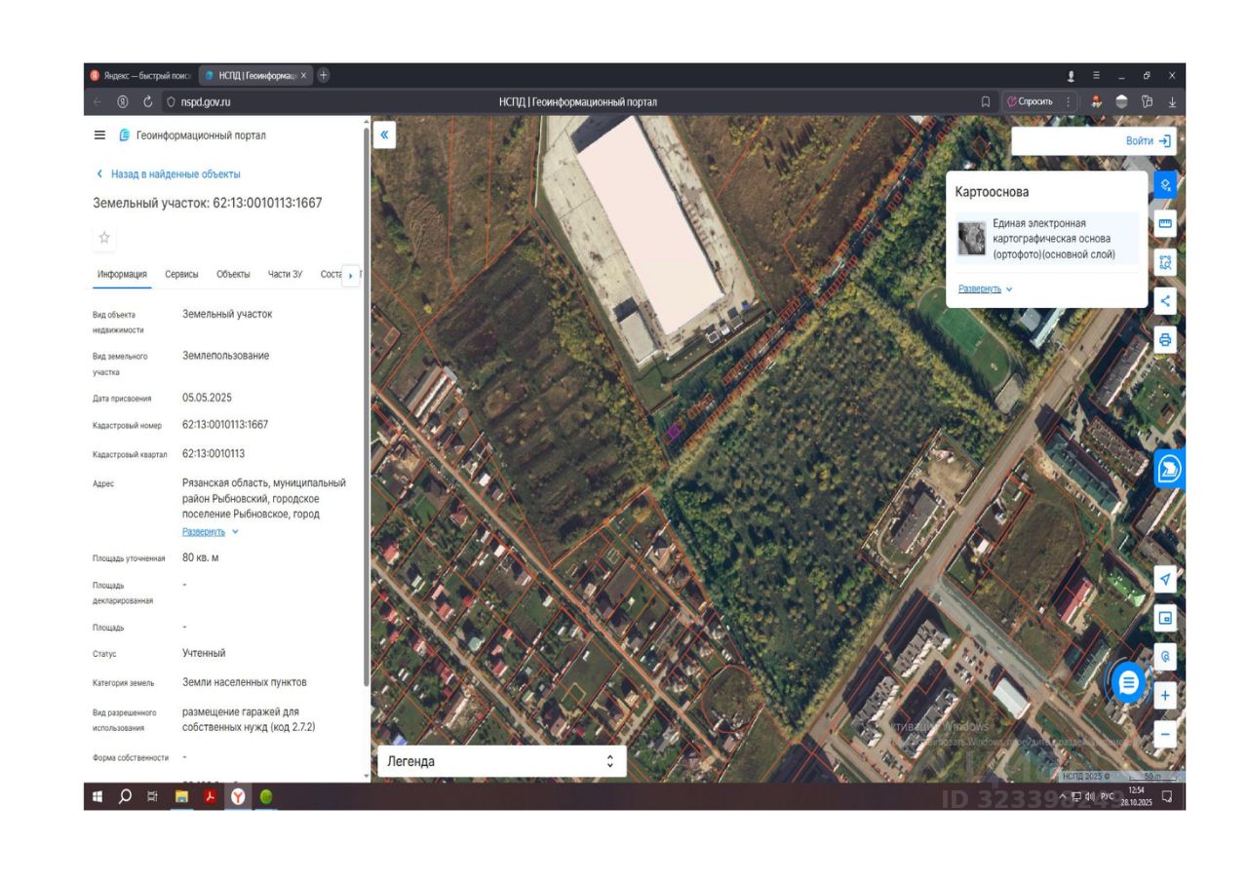Activate the area selection search tool

[x=1164, y=262]
